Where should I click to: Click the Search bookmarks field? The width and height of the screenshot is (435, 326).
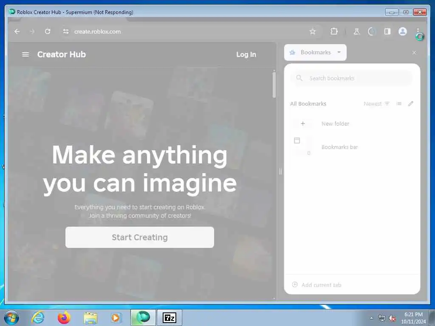tap(351, 78)
